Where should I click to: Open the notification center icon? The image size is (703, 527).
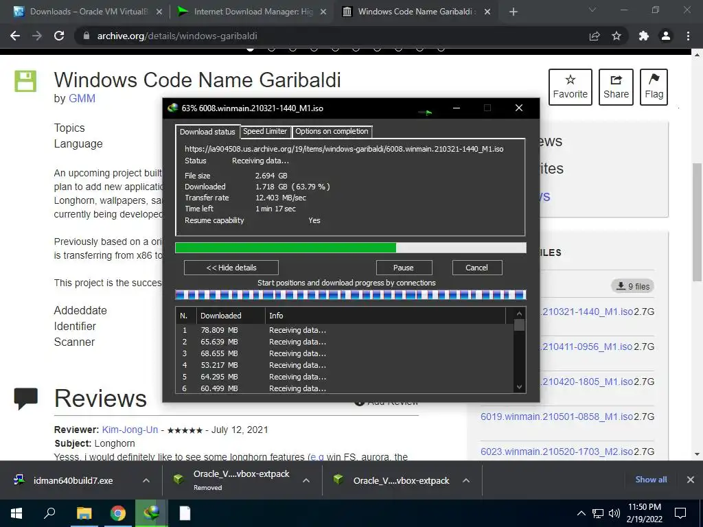(x=680, y=513)
